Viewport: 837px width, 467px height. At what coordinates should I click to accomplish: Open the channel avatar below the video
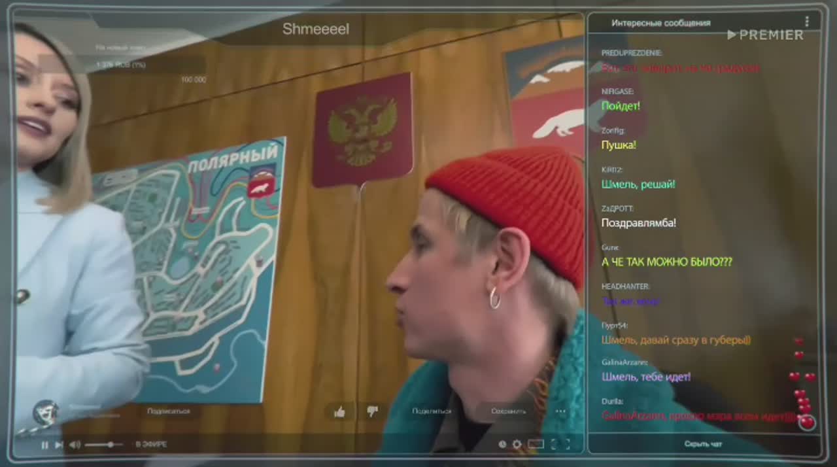click(x=45, y=412)
